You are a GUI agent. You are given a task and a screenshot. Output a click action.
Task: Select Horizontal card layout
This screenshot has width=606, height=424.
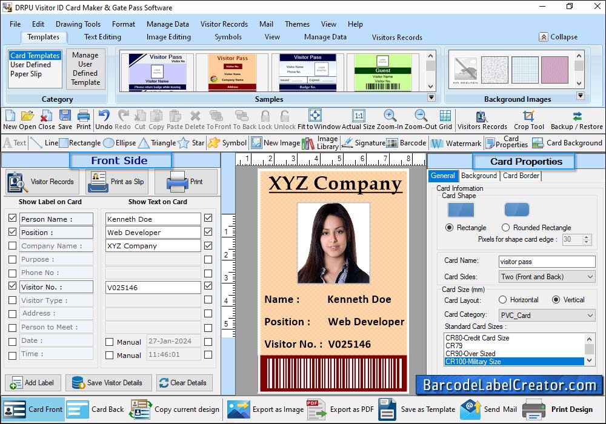coord(502,300)
